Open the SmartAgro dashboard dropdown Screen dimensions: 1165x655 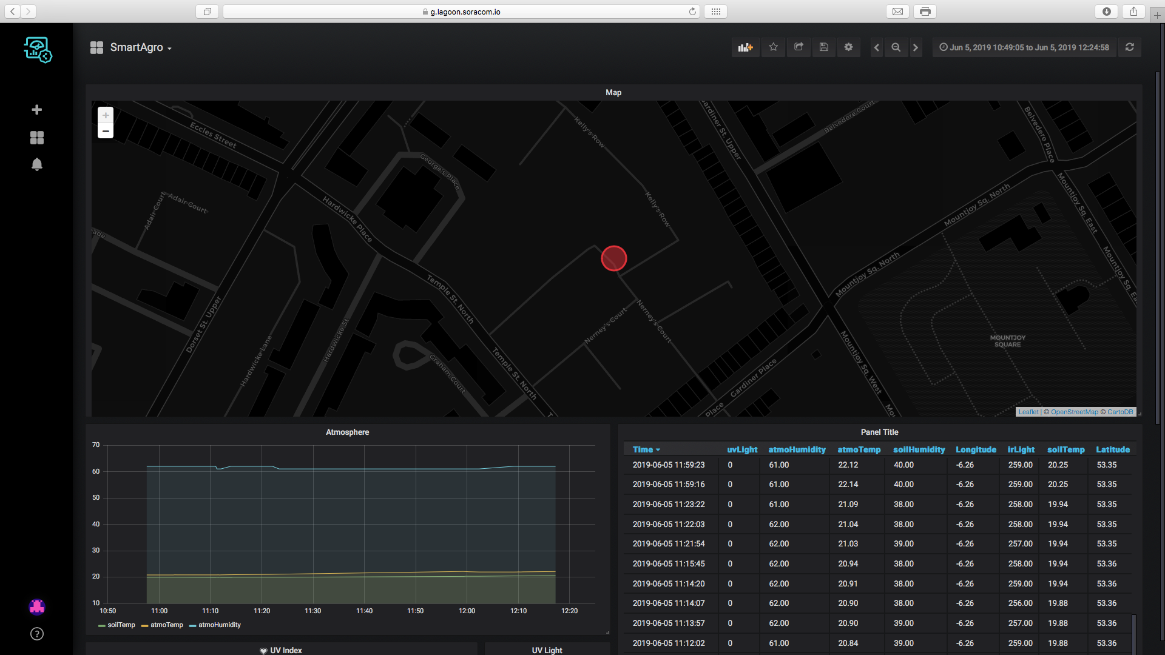pyautogui.click(x=141, y=47)
